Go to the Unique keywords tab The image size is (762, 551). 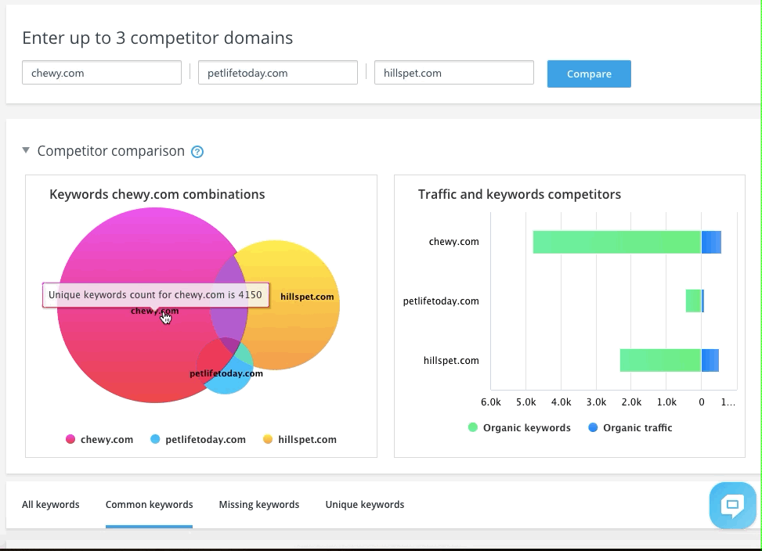pyautogui.click(x=365, y=504)
